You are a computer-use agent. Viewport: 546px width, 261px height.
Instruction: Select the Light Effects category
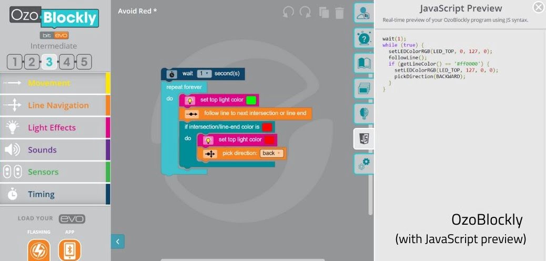point(55,127)
